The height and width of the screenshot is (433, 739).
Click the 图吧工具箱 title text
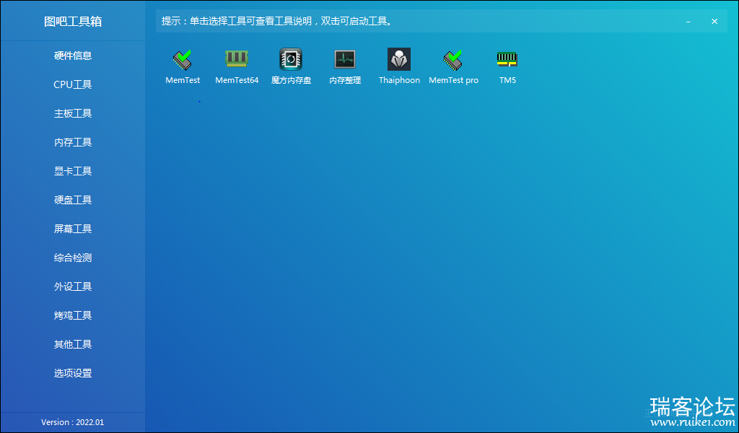pos(73,22)
